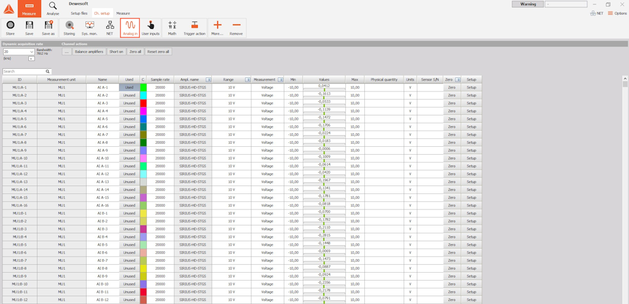This screenshot has height=304, width=629.
Task: Add a module with More... plus
Action: pyautogui.click(x=217, y=28)
